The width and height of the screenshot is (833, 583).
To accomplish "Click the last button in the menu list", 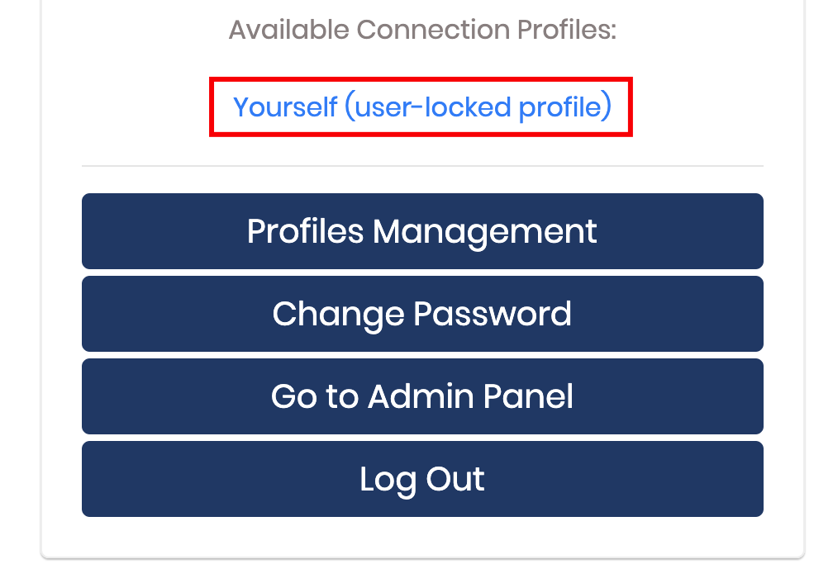I will pyautogui.click(x=421, y=479).
